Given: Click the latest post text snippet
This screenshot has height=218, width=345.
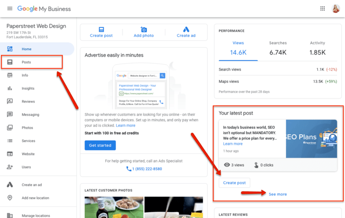Looking at the screenshot, I should pyautogui.click(x=250, y=133).
